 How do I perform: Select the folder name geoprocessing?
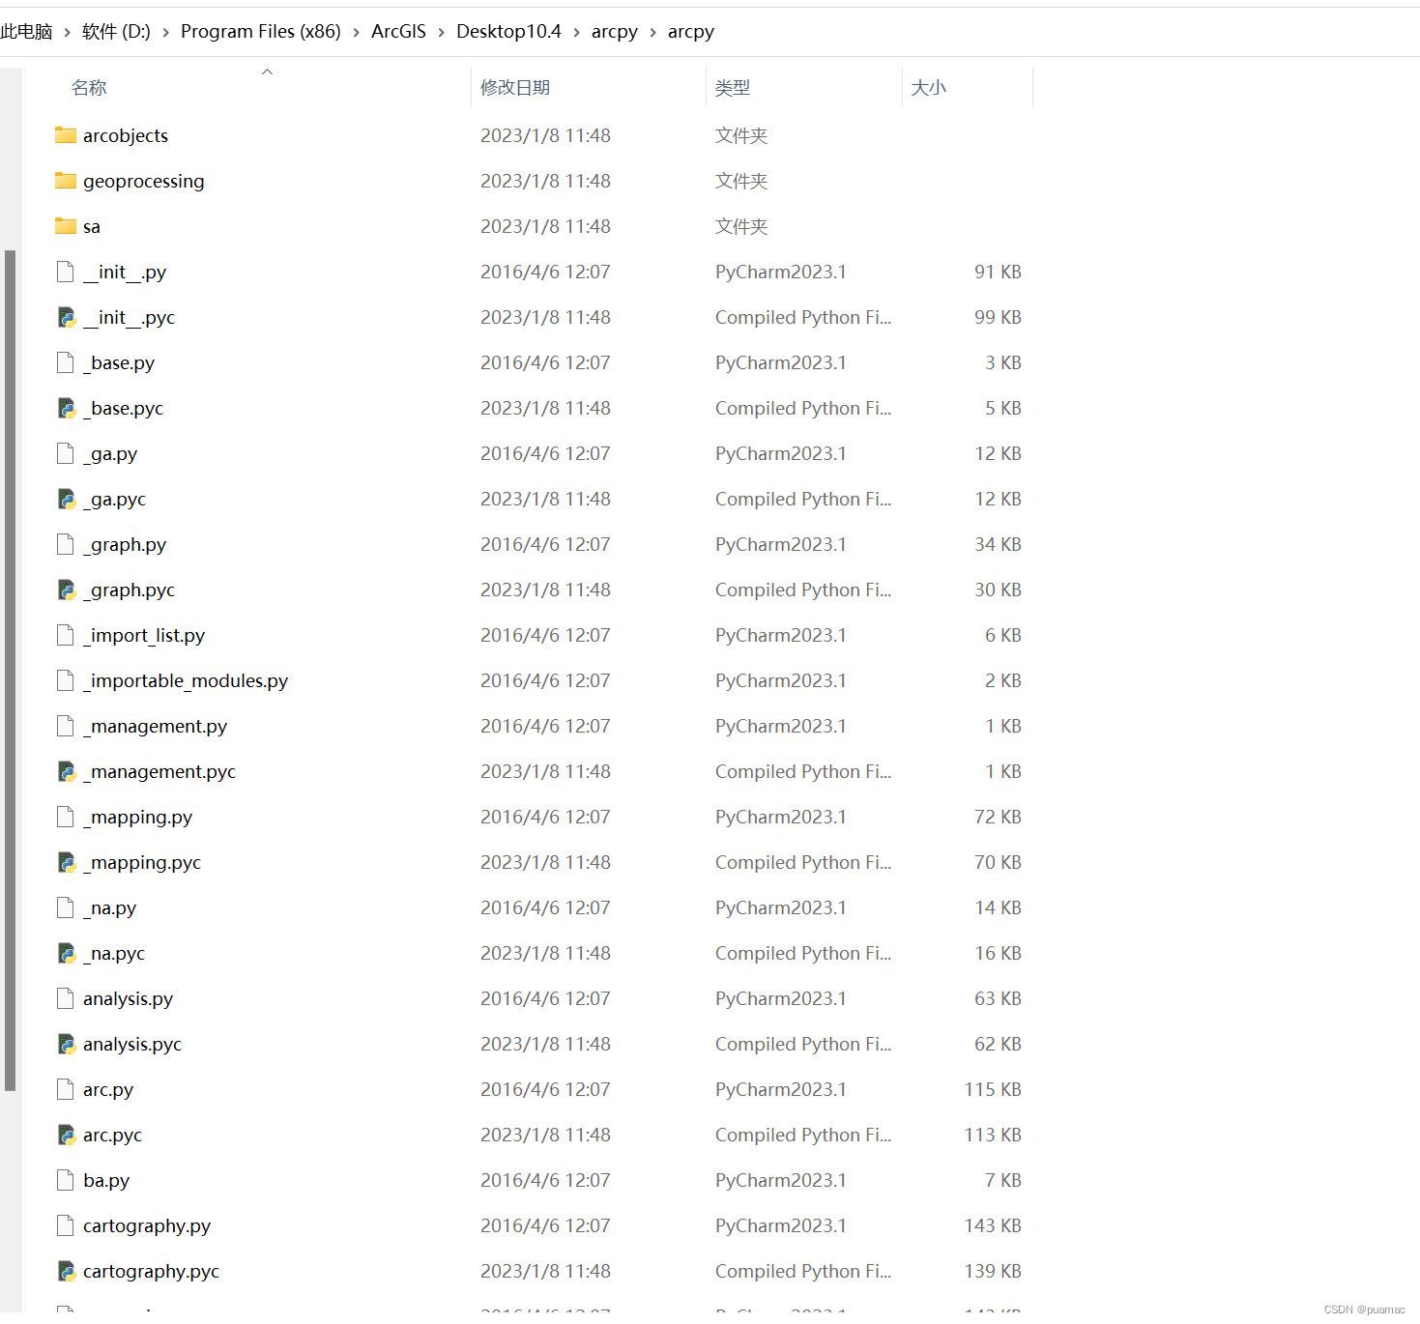[144, 181]
